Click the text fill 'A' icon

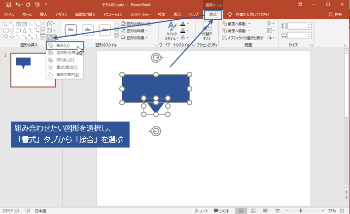tap(183, 24)
